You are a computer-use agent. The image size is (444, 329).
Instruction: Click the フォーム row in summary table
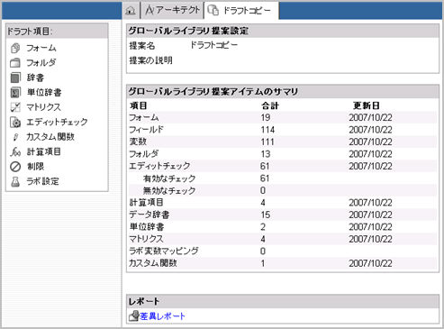282,117
